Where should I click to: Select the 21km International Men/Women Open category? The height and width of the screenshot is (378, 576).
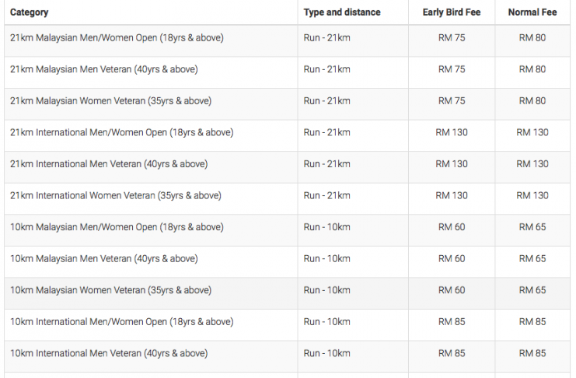click(x=121, y=133)
